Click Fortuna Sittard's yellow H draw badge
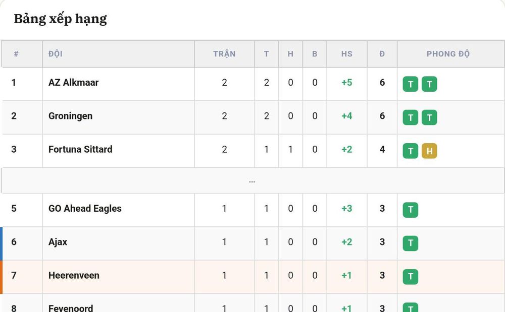 click(429, 151)
